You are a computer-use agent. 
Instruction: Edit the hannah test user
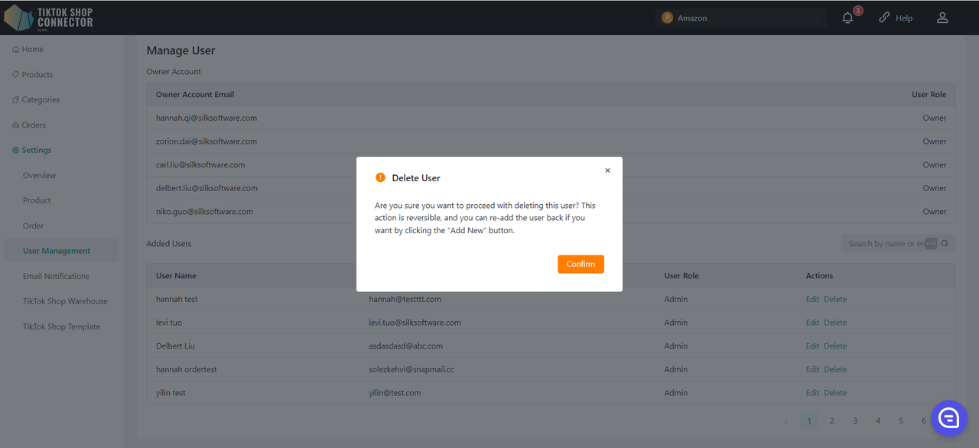pos(812,299)
